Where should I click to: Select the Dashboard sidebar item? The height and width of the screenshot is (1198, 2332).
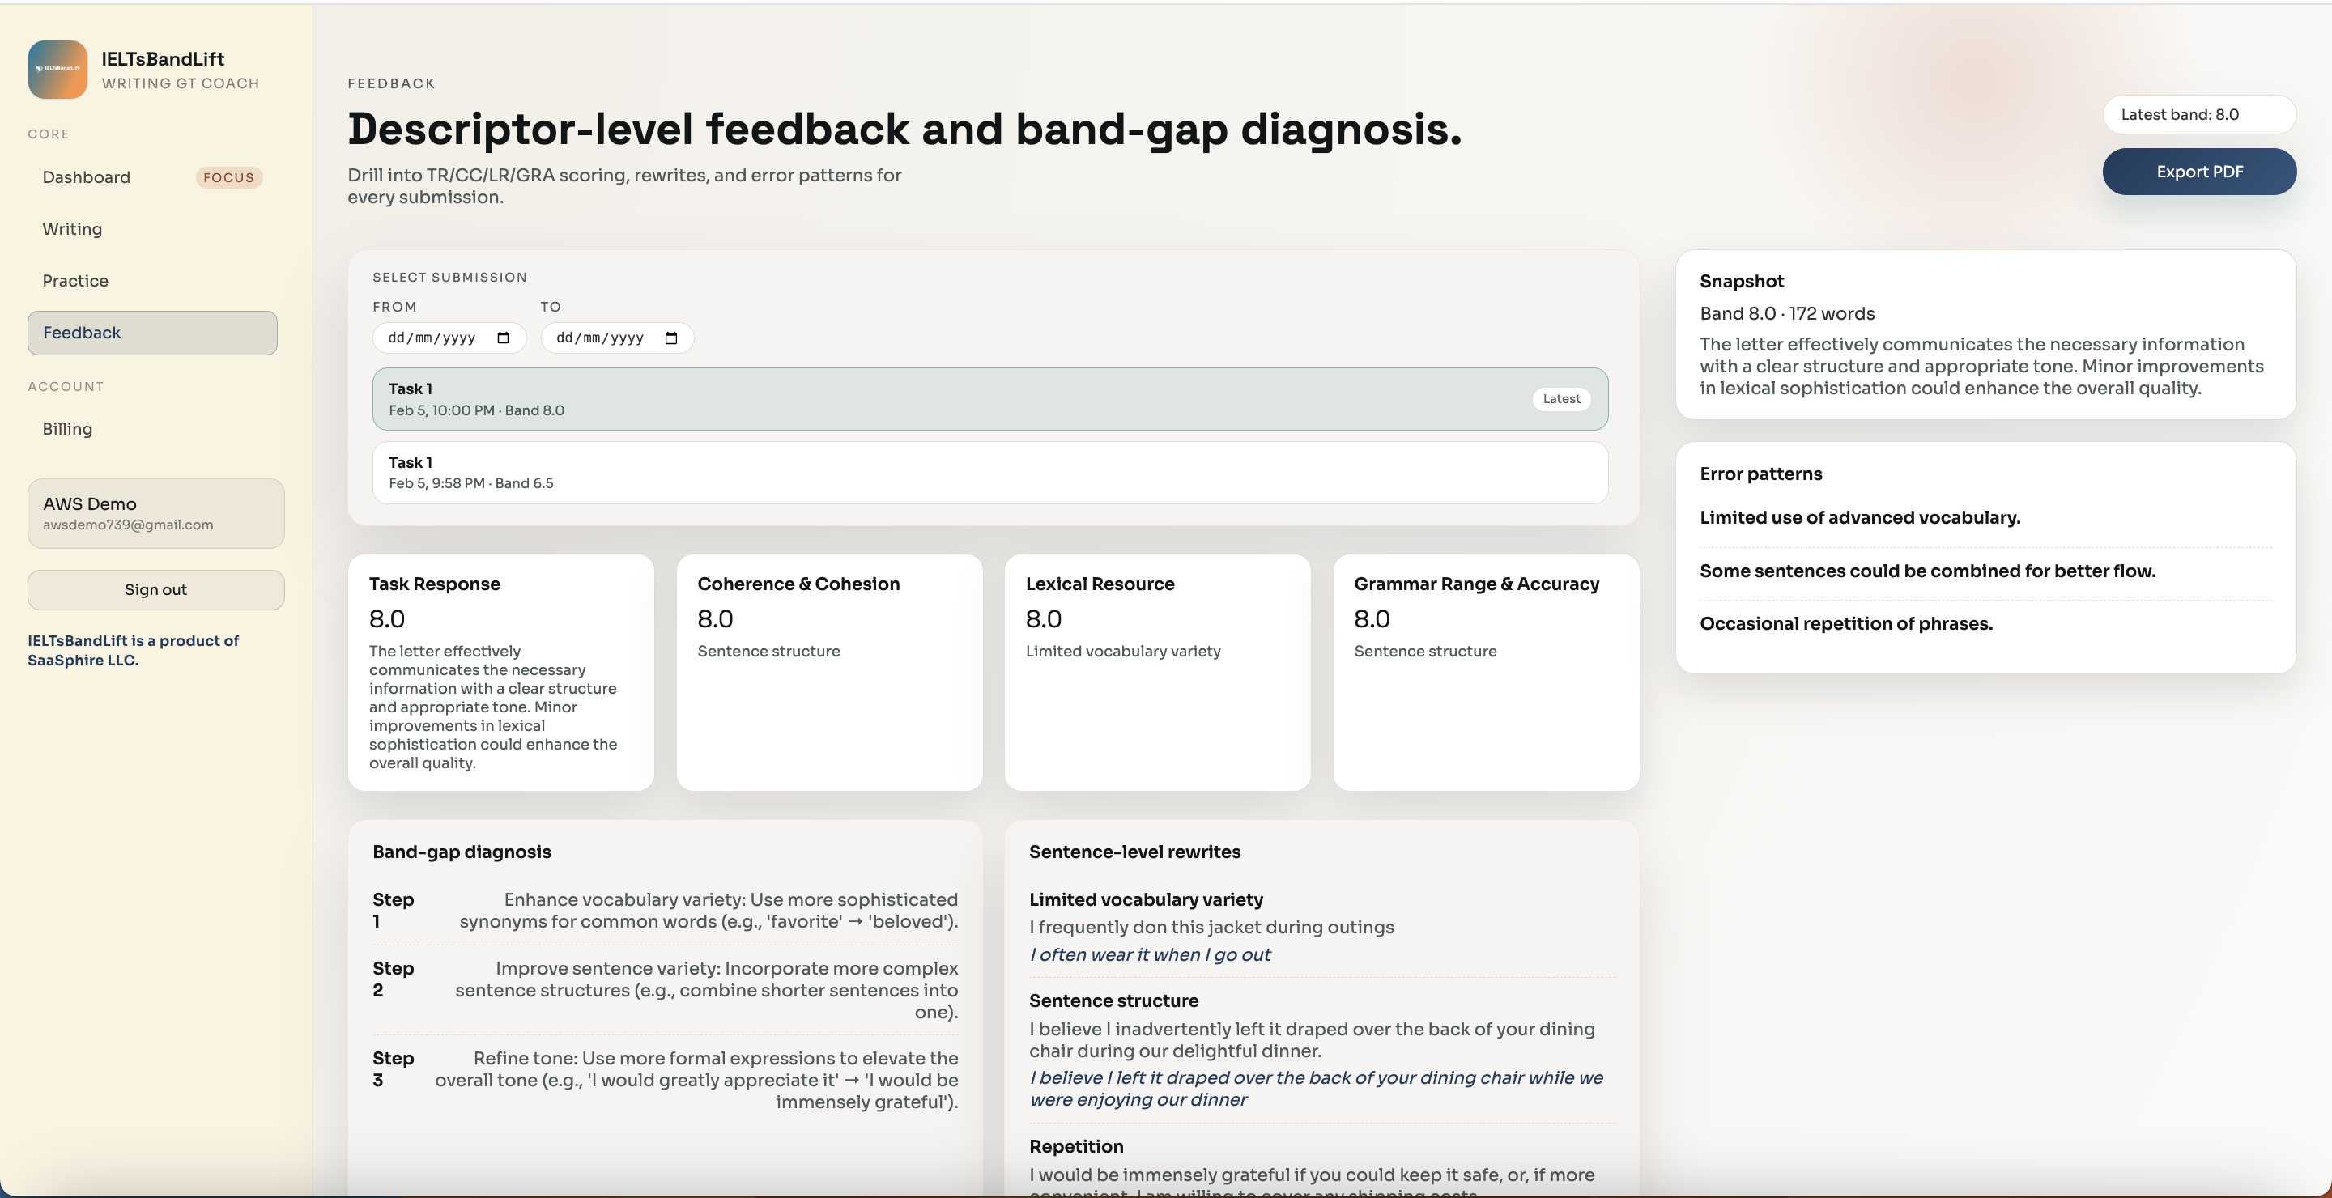click(85, 176)
